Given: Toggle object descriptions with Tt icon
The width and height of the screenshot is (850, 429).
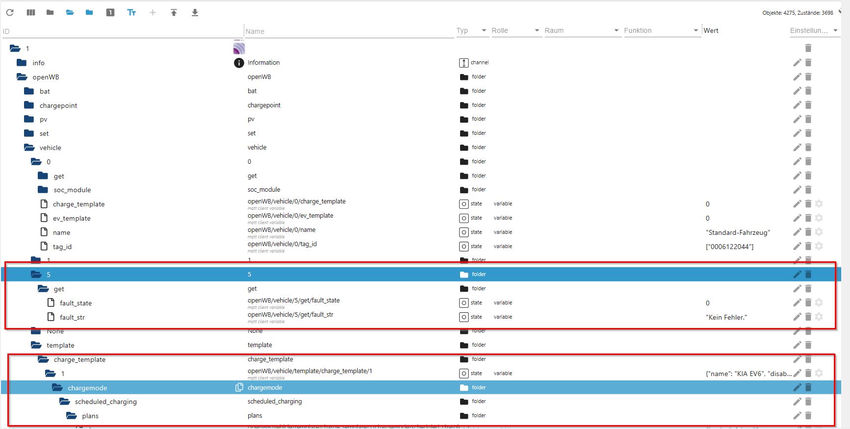Looking at the screenshot, I should coord(131,12).
